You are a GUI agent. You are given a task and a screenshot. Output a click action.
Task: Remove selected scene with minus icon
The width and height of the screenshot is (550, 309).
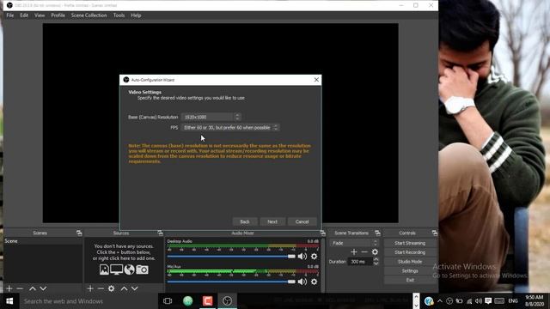20,288
